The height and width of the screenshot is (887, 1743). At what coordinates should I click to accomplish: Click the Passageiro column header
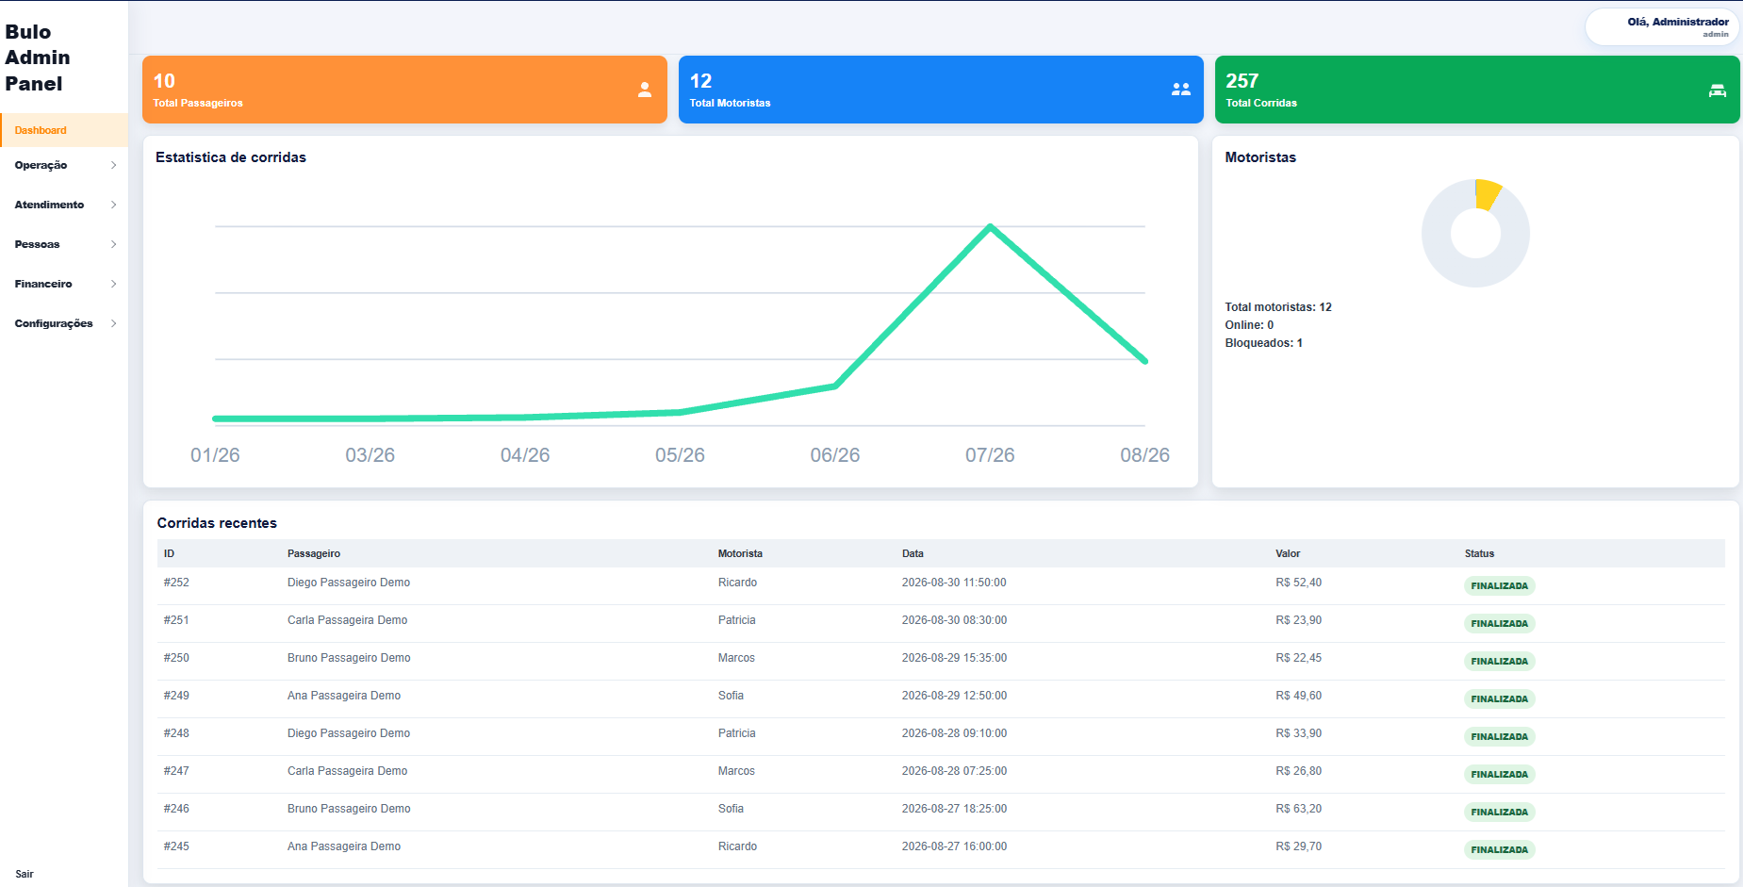coord(314,553)
